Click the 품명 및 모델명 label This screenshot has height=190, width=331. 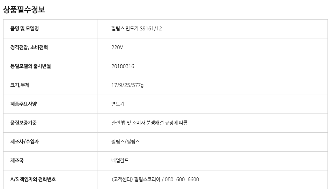coord(25,29)
